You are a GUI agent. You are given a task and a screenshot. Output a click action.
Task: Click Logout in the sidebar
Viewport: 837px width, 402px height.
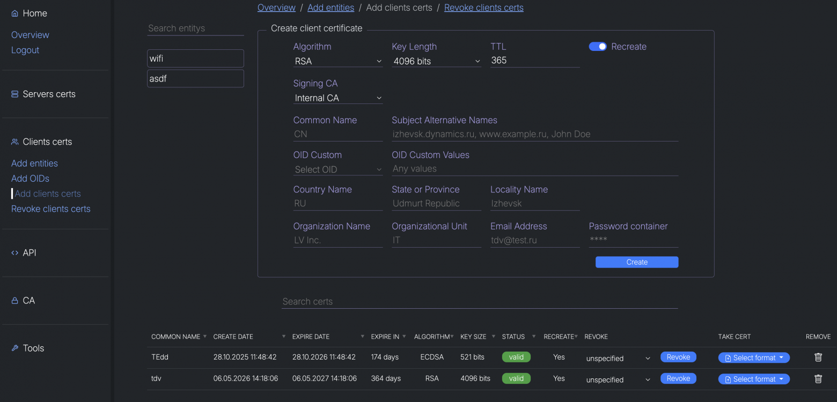(25, 50)
